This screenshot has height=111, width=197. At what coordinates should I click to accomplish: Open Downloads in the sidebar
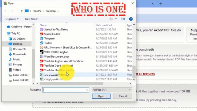[17, 54]
